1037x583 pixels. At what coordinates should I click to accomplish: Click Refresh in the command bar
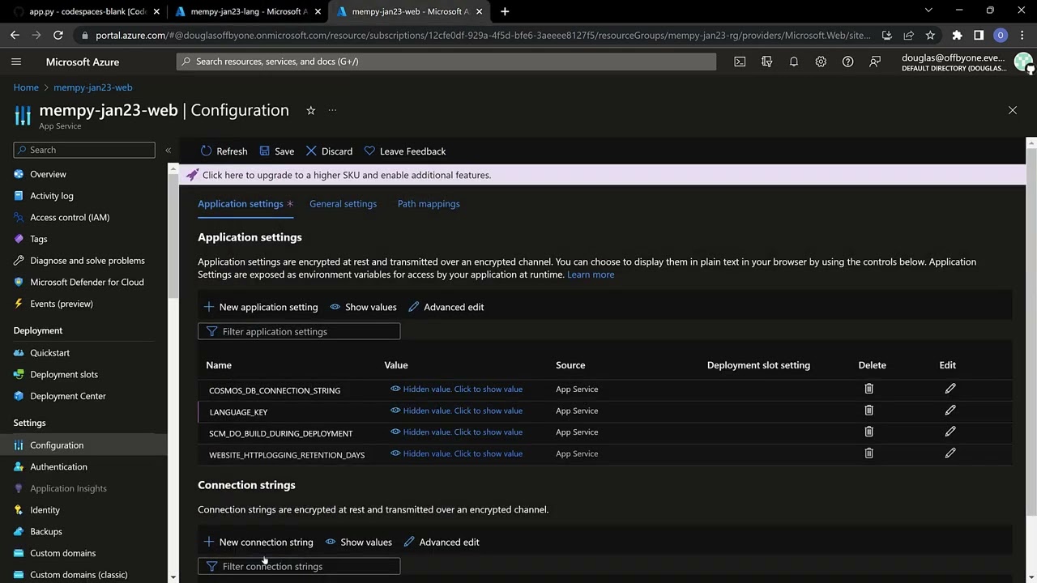pos(224,151)
